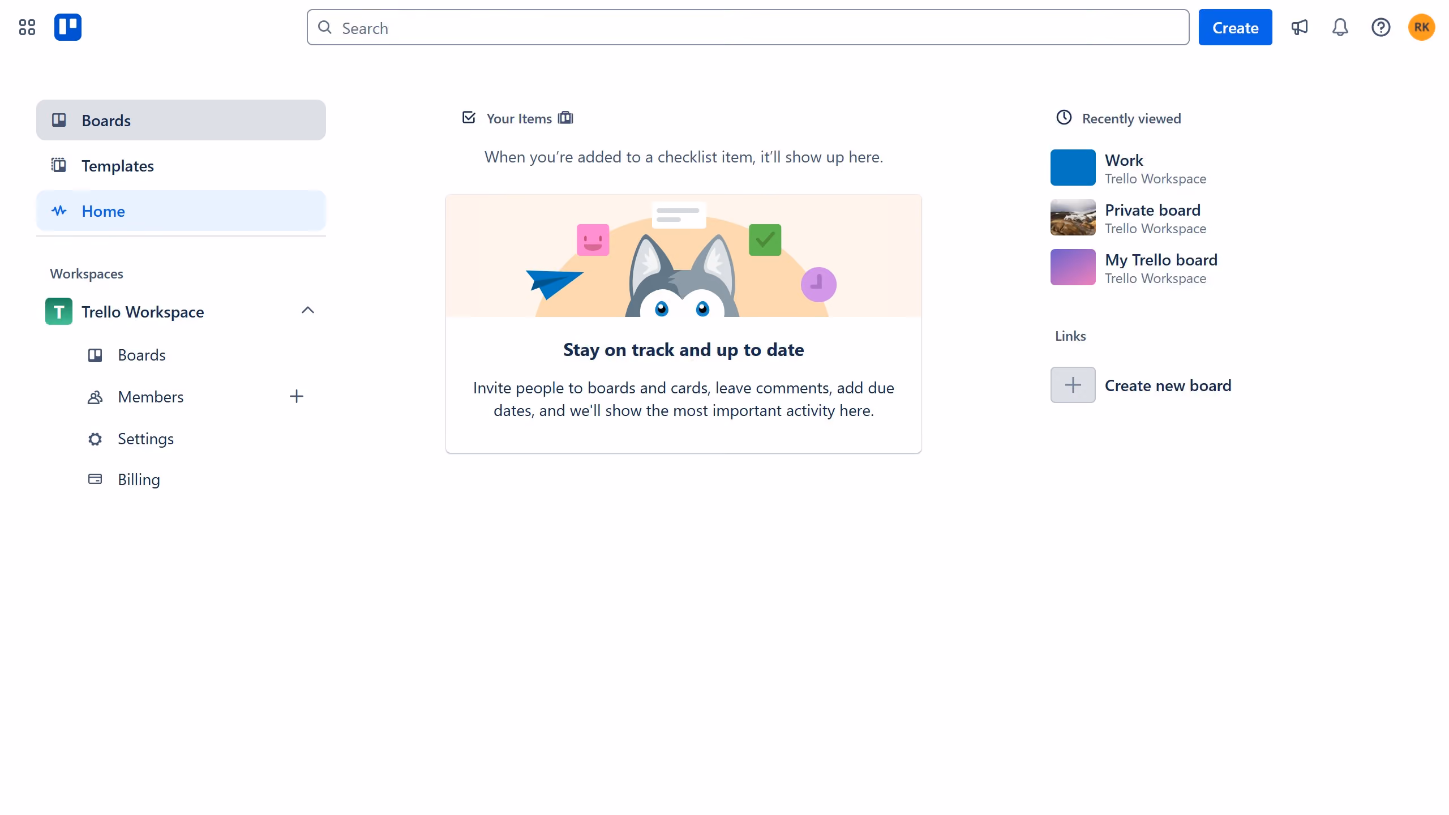Viewport: 1449px width, 815px height.
Task: Click the 'Links' heading
Action: [x=1070, y=336]
